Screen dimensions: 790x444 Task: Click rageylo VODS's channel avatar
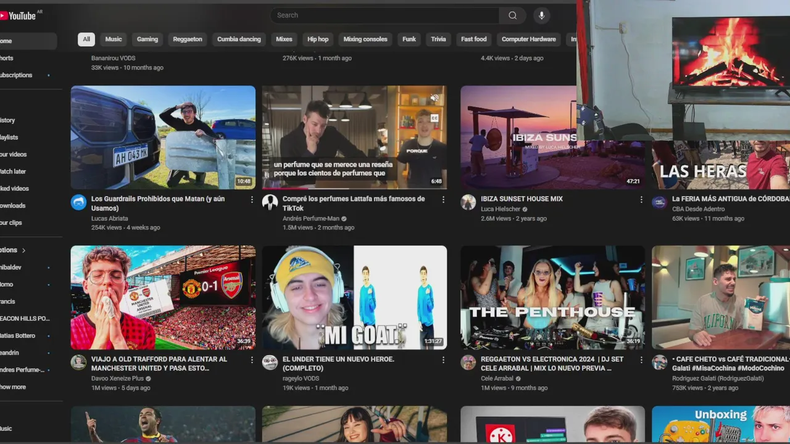click(x=270, y=362)
